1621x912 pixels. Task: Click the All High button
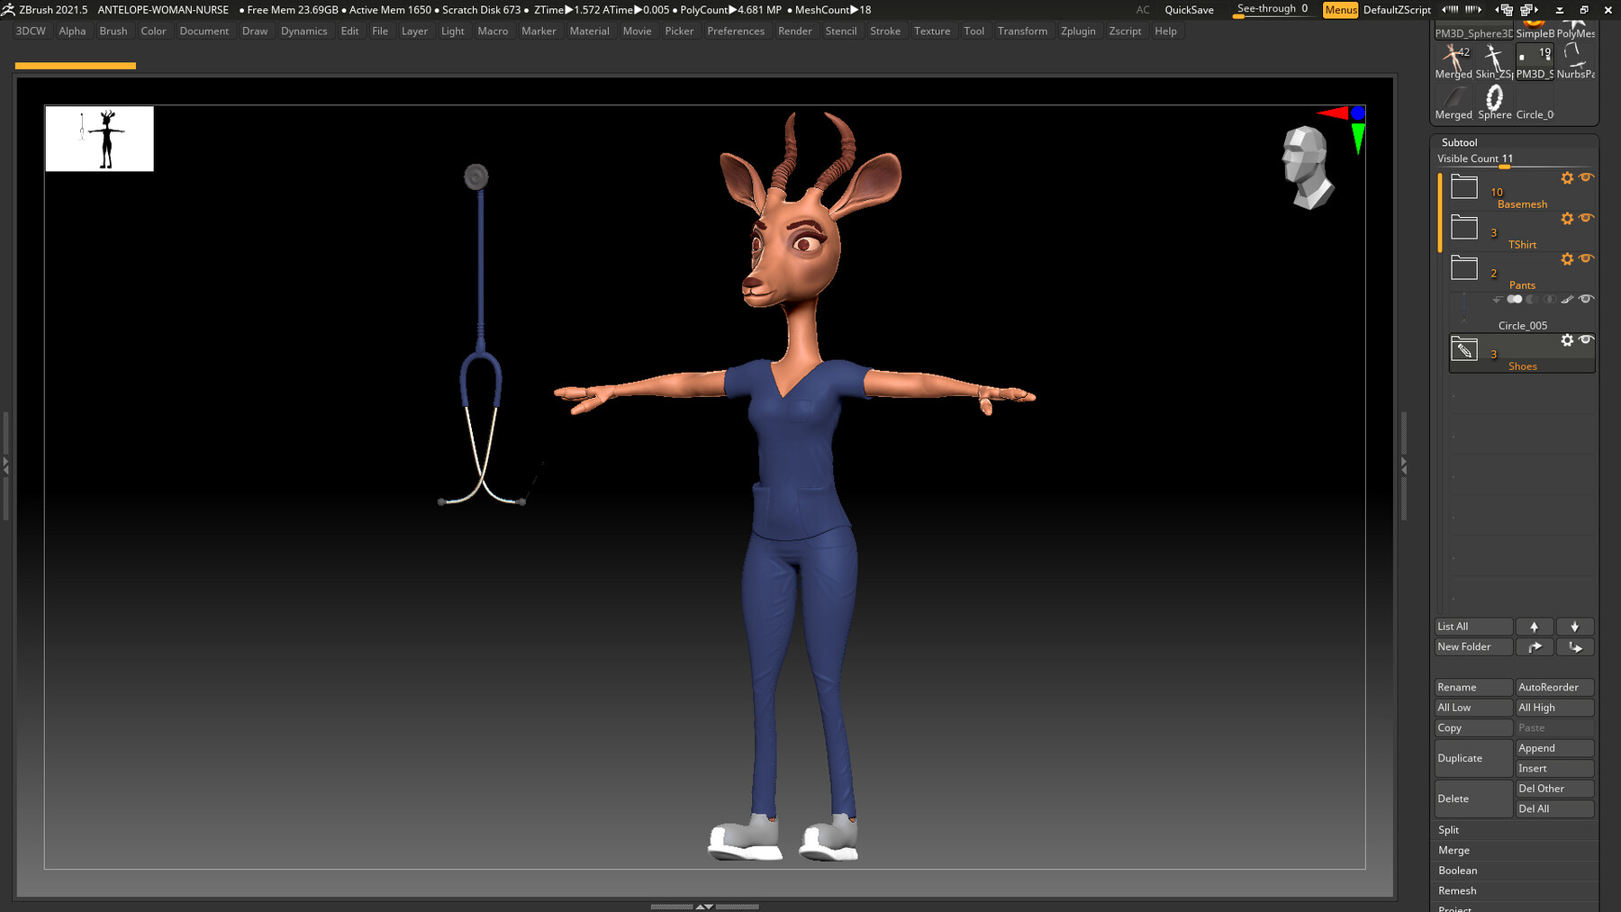(x=1554, y=708)
